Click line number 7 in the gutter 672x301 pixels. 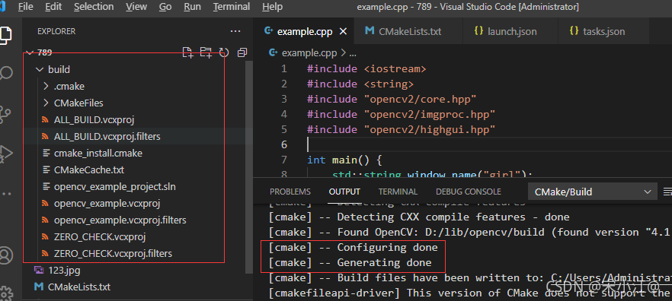coord(284,160)
